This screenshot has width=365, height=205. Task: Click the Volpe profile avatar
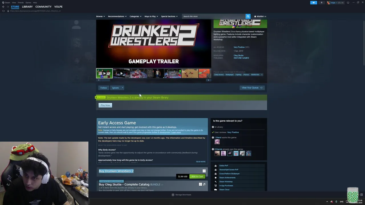[x=328, y=3]
